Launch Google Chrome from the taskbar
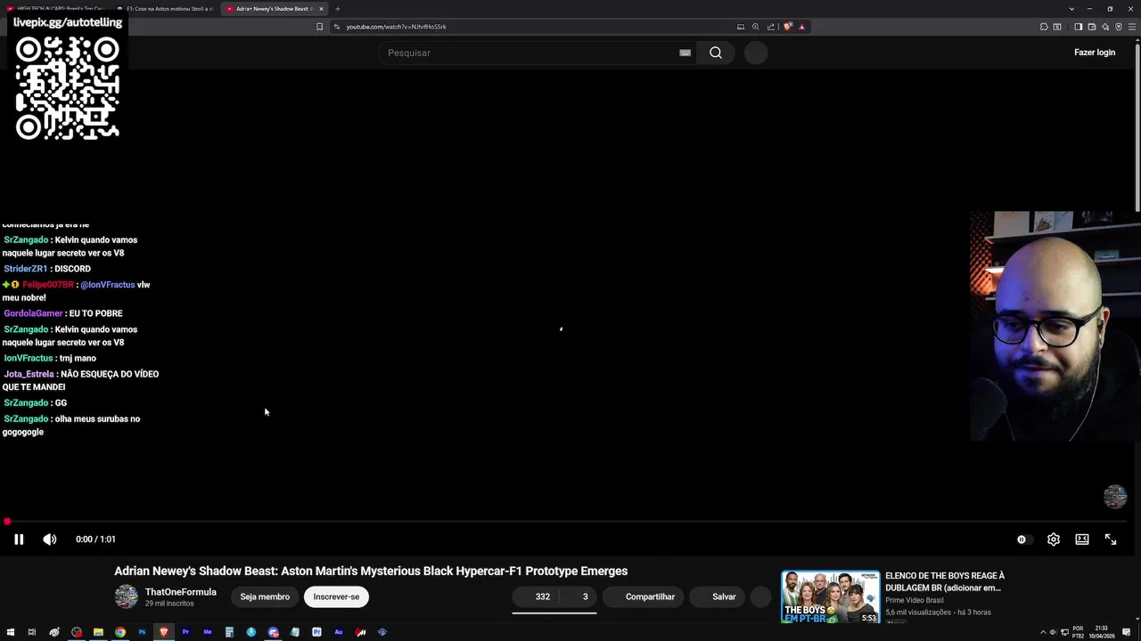The width and height of the screenshot is (1141, 641). pos(120,632)
